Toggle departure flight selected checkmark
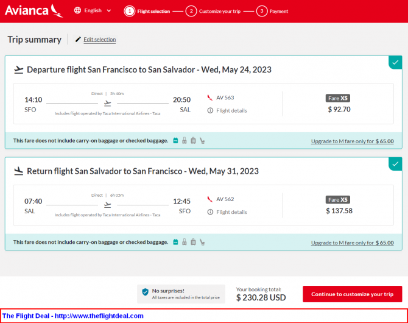The height and width of the screenshot is (323, 408). click(x=395, y=63)
